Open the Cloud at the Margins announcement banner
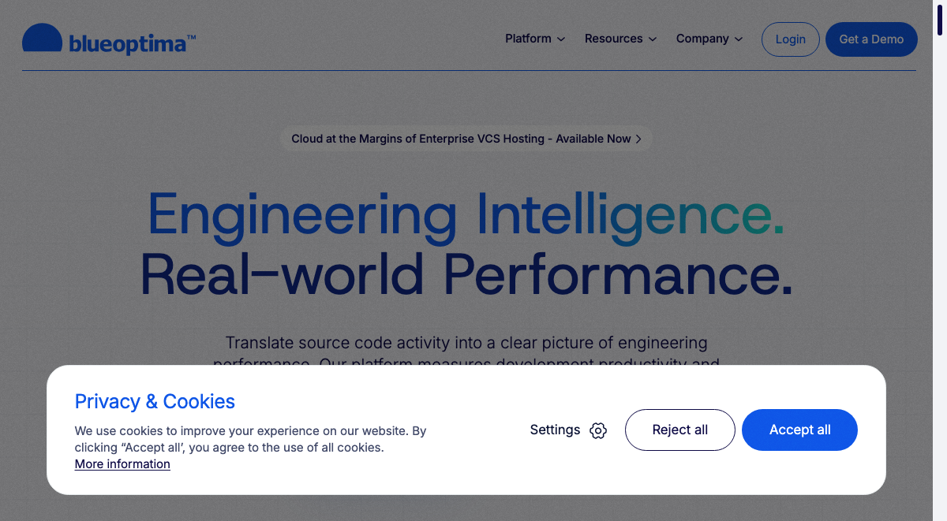The width and height of the screenshot is (947, 521). pyautogui.click(x=466, y=138)
